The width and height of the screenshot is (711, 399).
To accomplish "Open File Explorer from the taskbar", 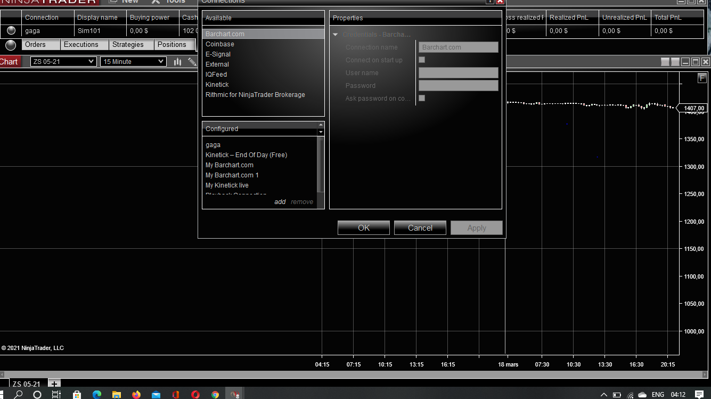I will click(116, 395).
